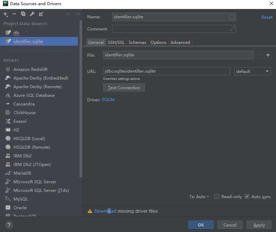The image size is (276, 232).
Task: Click the help question mark button
Action: pos(9,225)
